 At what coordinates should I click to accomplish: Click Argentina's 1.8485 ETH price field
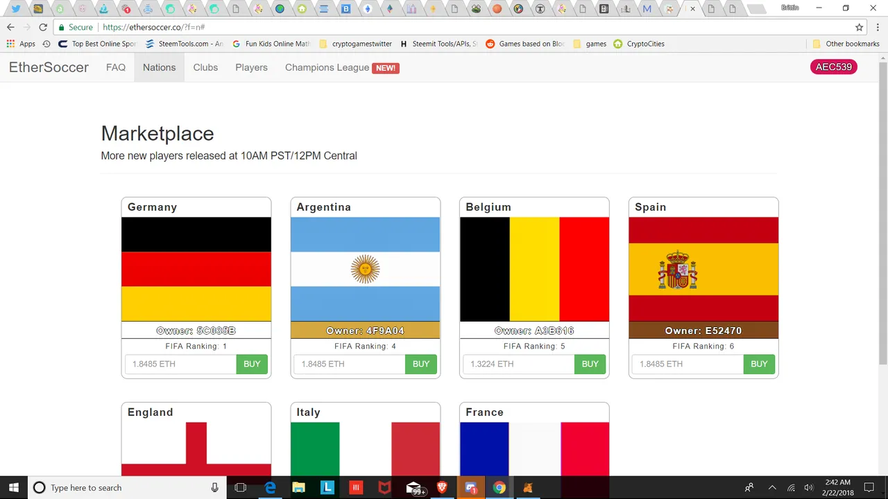click(350, 364)
